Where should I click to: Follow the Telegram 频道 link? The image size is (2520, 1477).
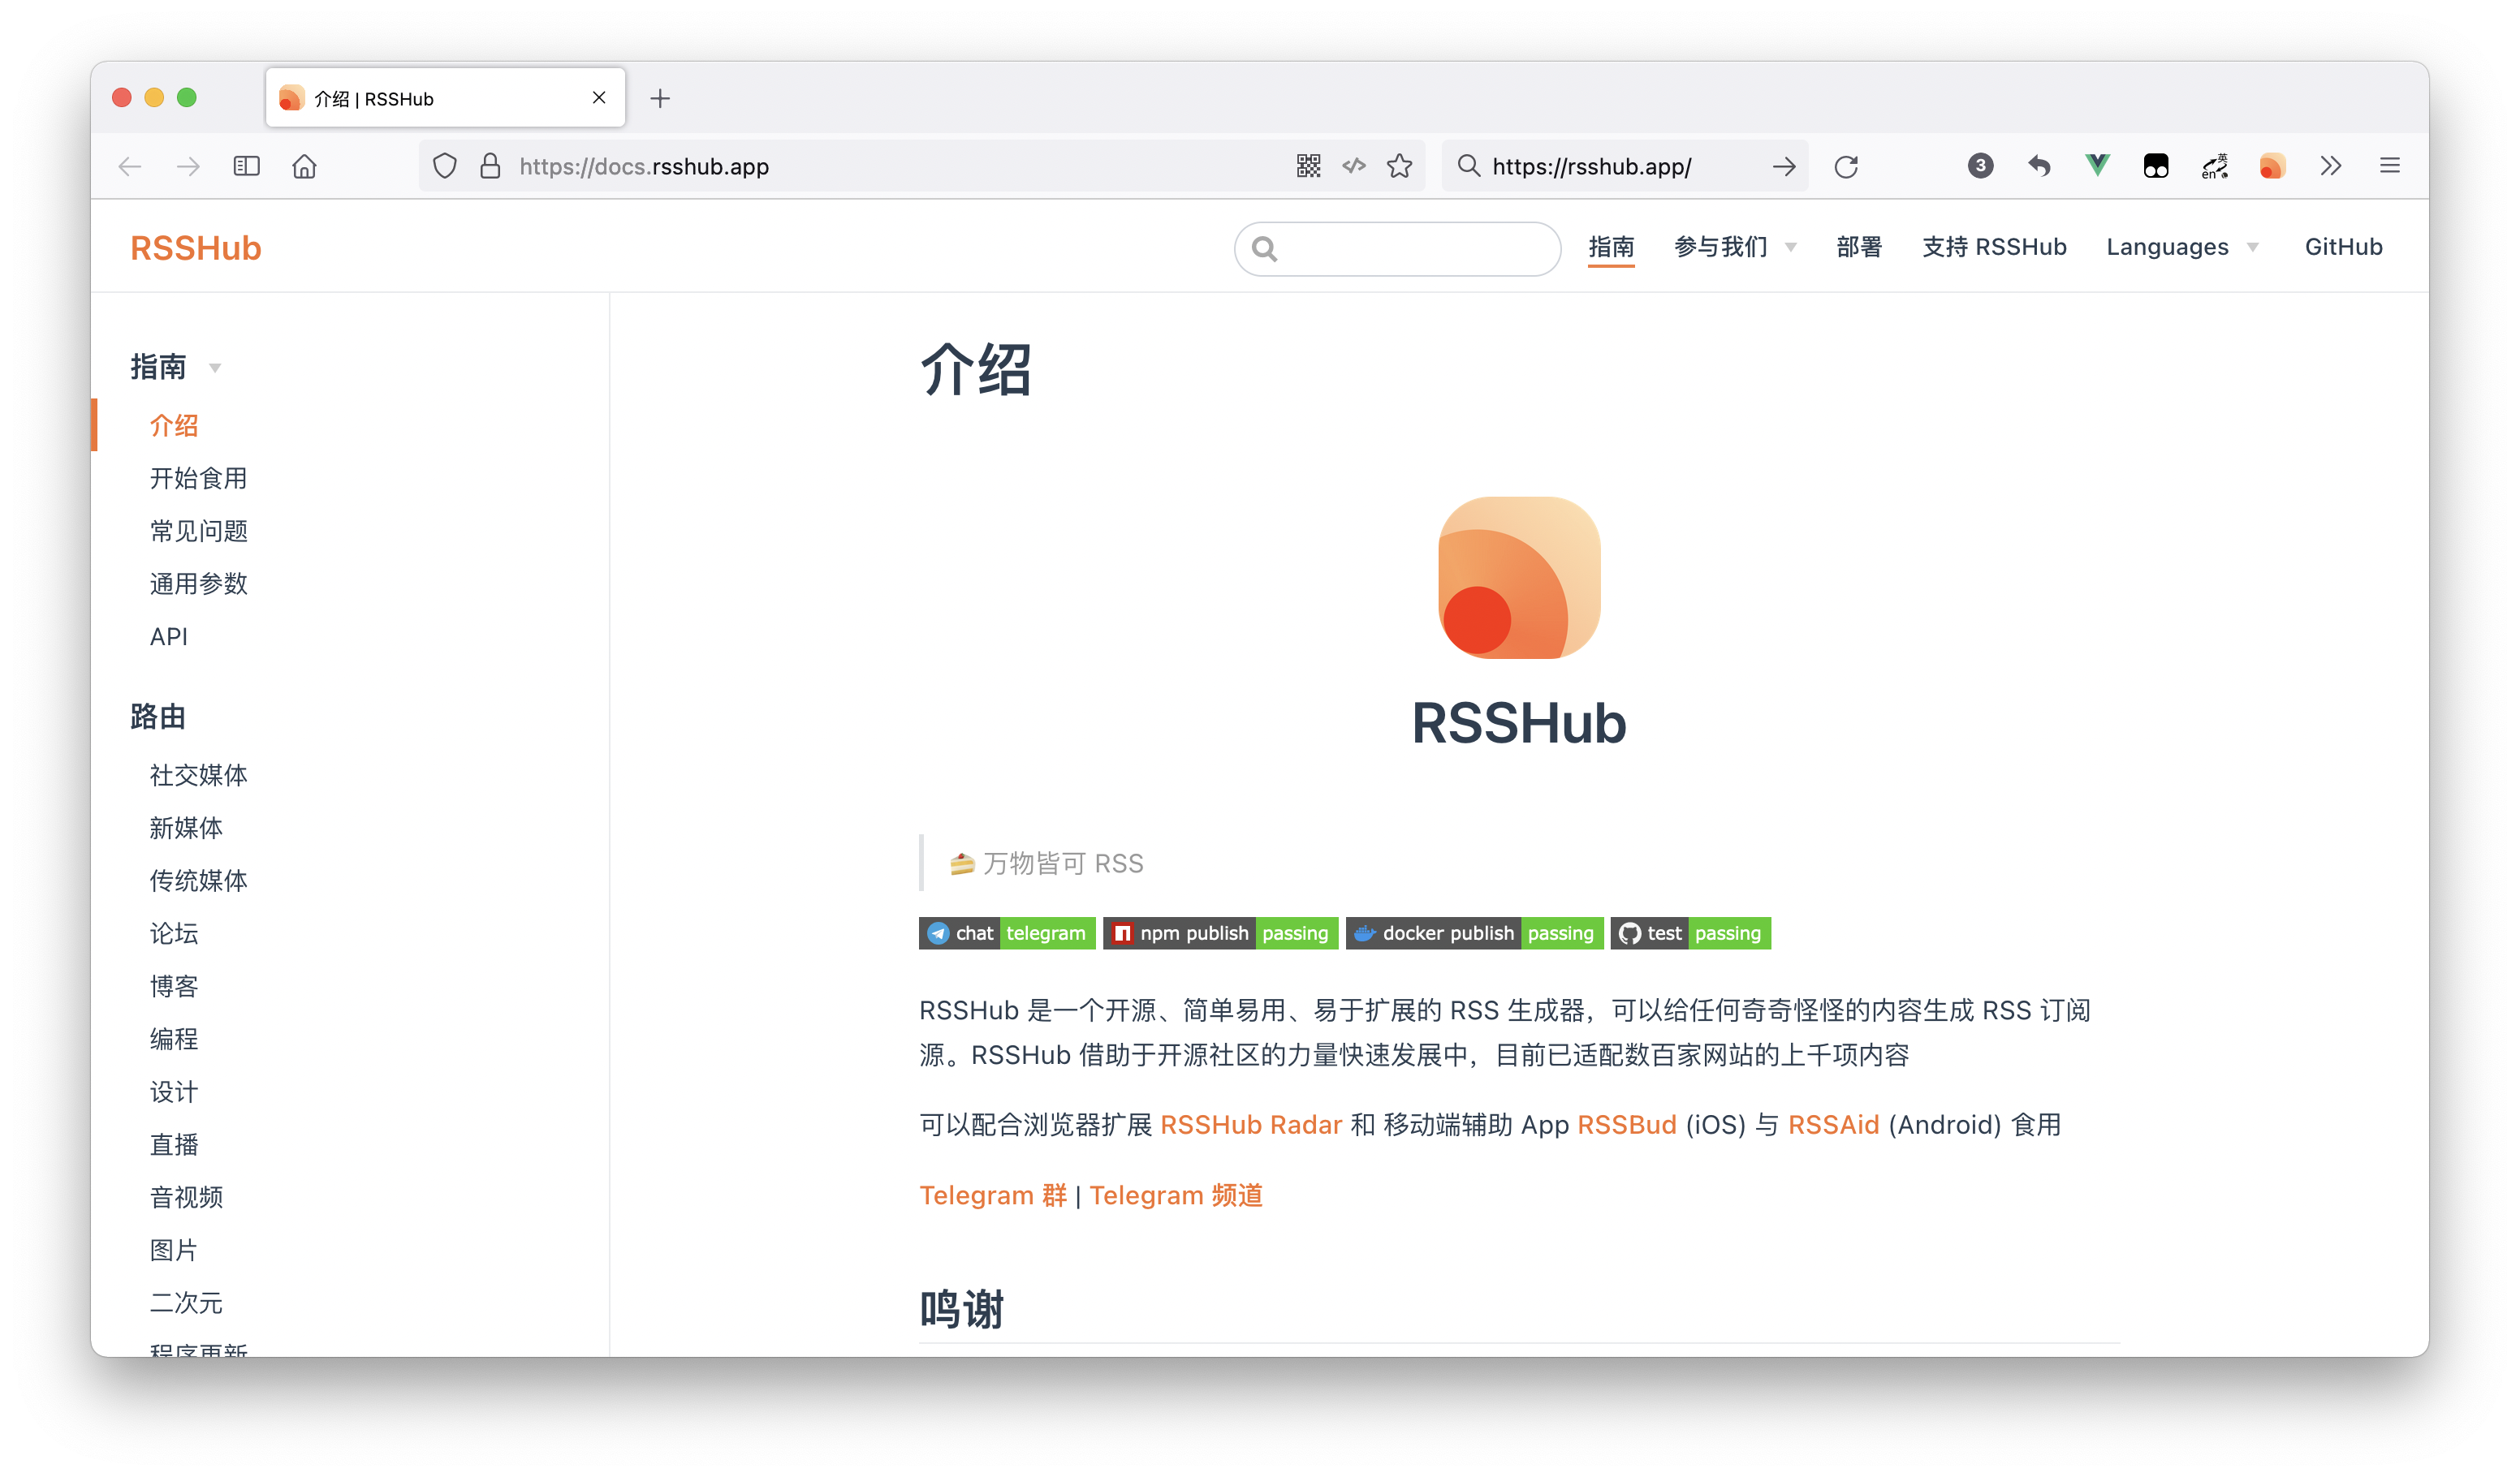click(x=1175, y=1195)
